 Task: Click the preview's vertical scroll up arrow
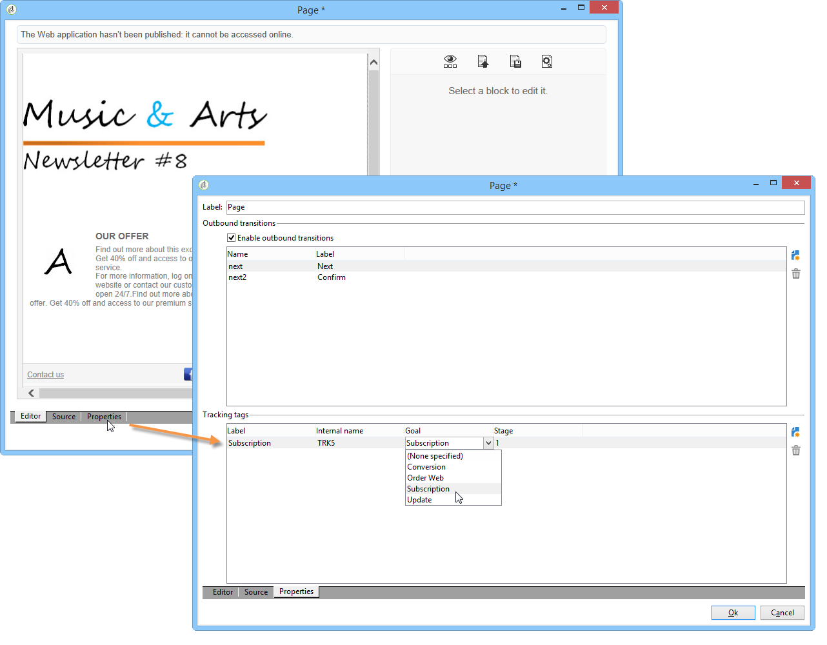[374, 63]
